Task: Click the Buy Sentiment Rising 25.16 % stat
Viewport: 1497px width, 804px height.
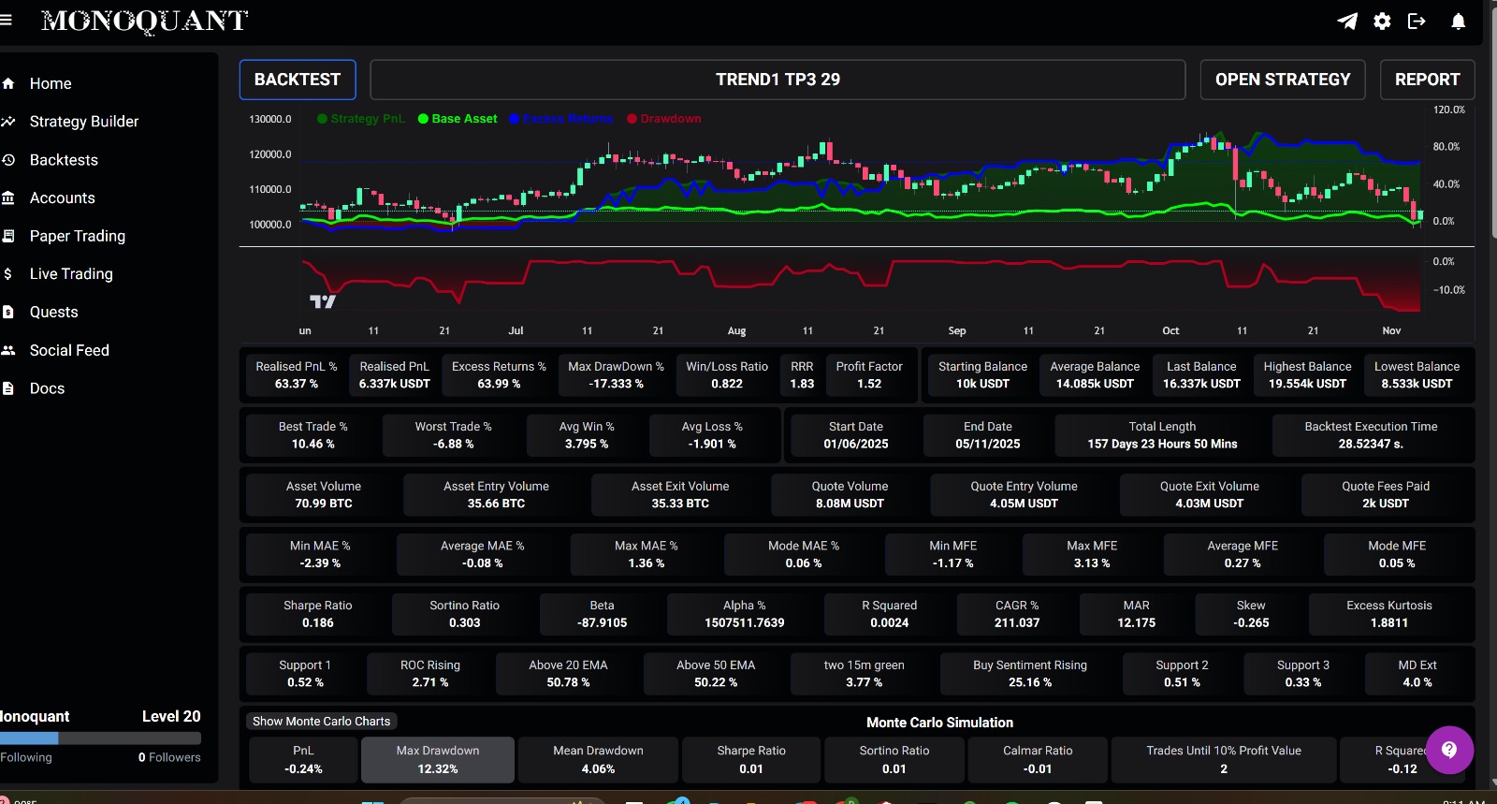Action: click(x=1030, y=674)
